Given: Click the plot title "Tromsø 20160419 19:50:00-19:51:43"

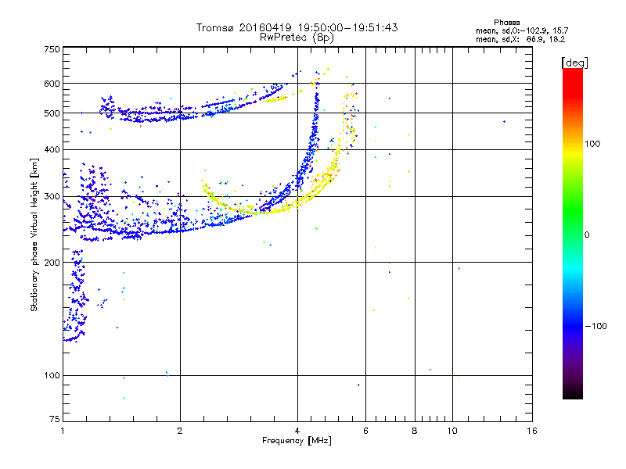Looking at the screenshot, I should click(x=297, y=27).
